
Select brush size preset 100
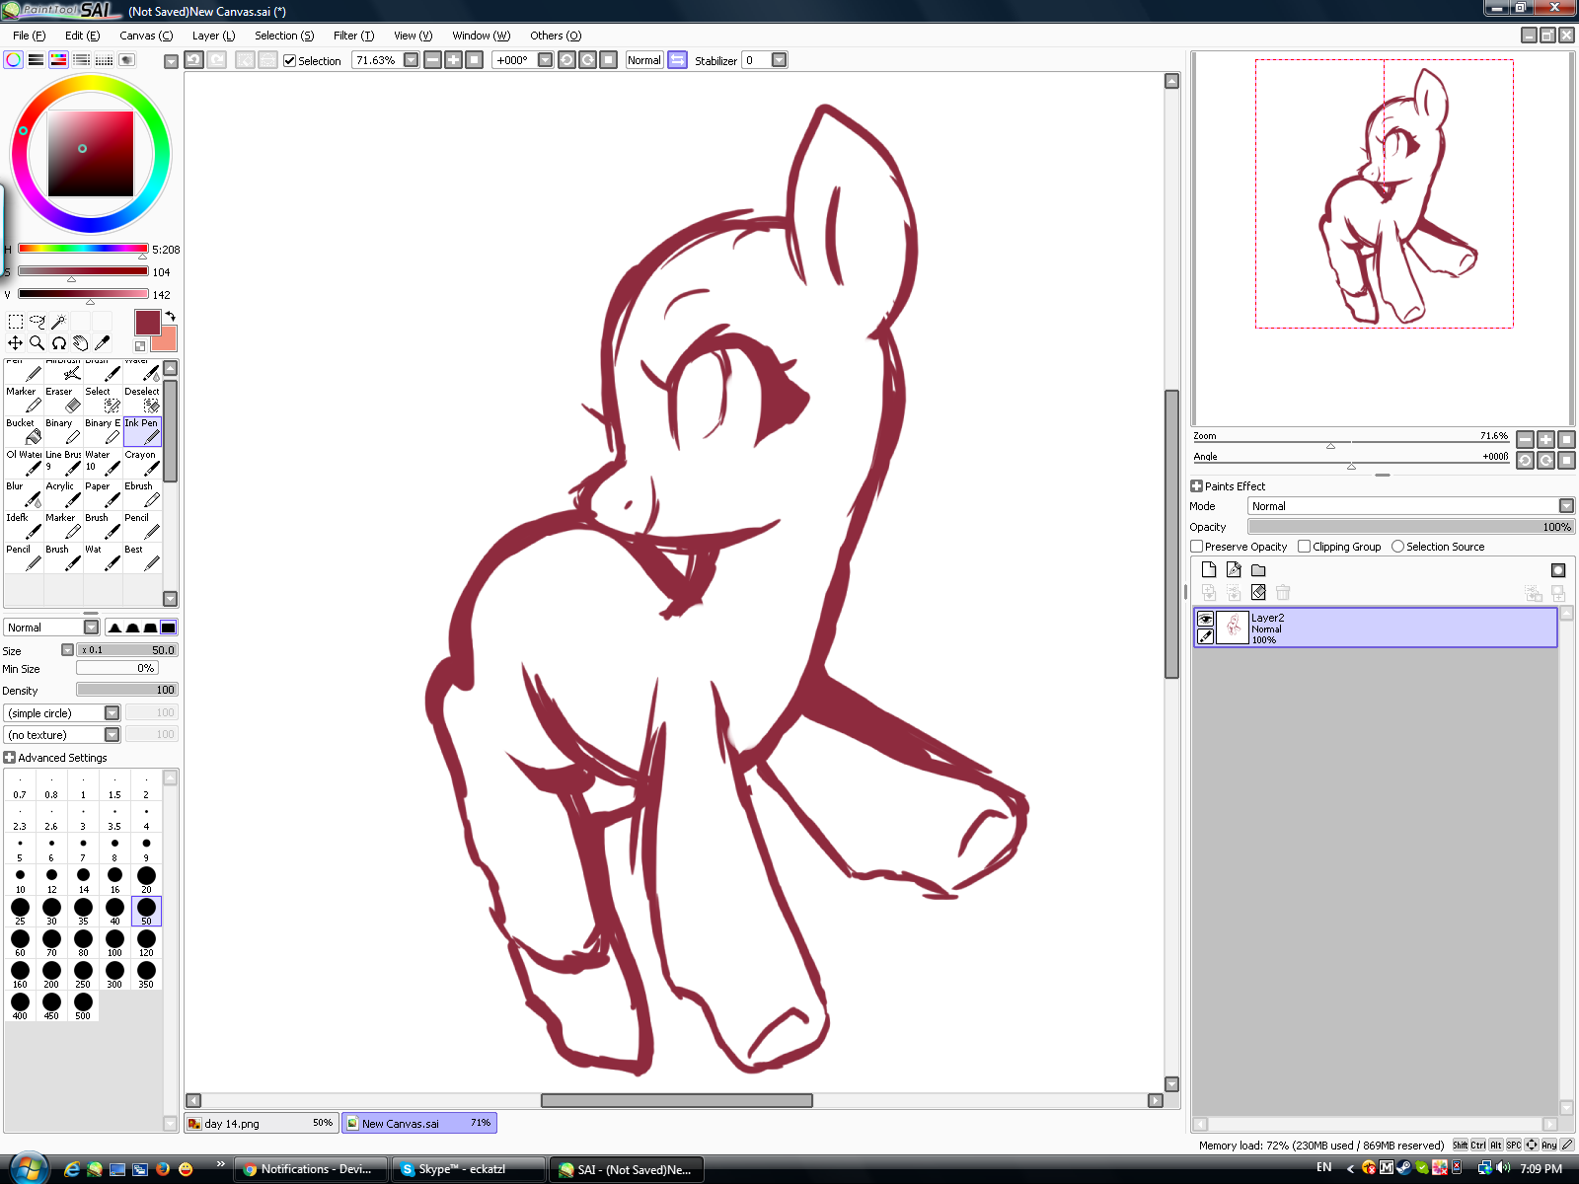coord(114,942)
